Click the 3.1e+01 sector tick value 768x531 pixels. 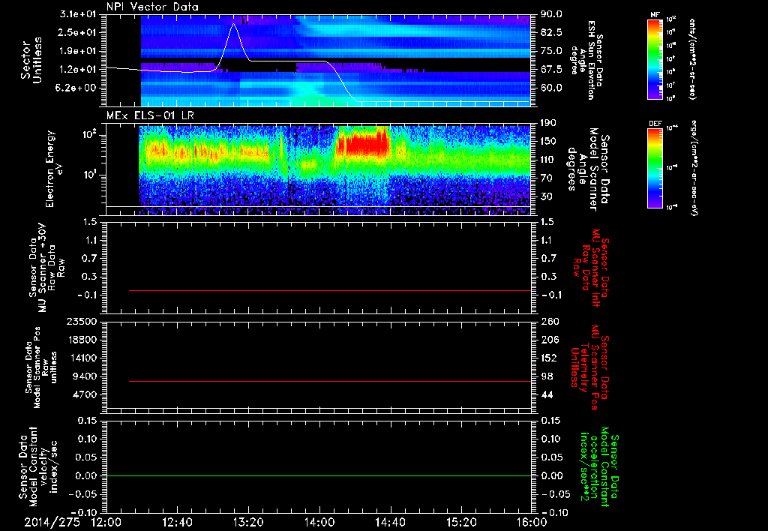78,14
